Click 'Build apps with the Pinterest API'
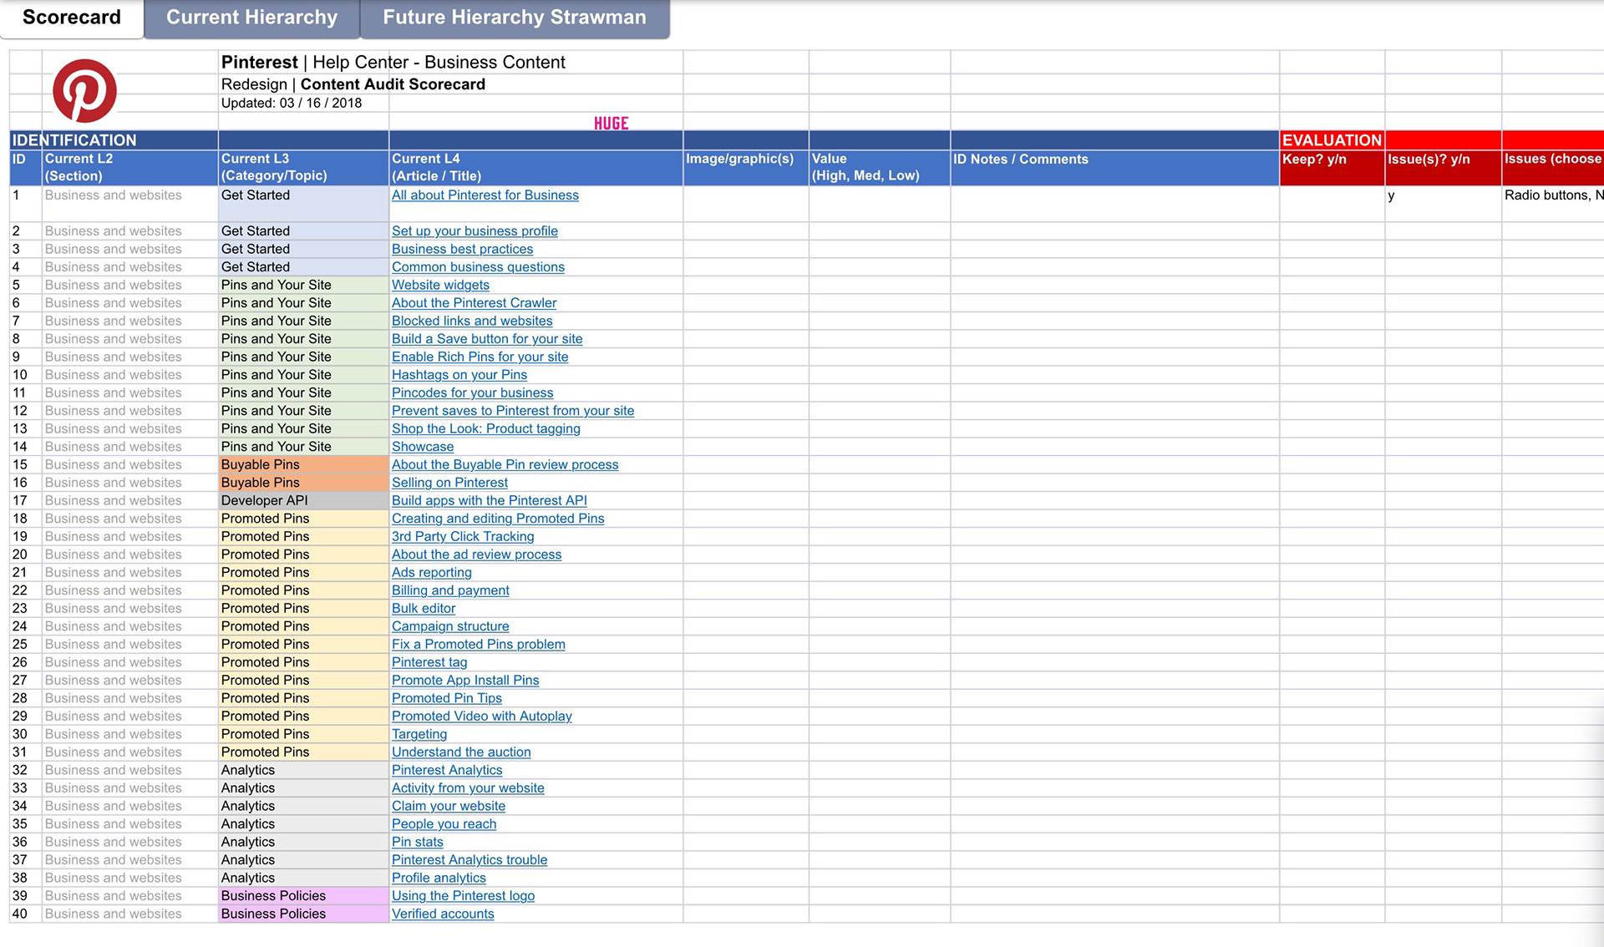This screenshot has height=947, width=1604. 489,500
